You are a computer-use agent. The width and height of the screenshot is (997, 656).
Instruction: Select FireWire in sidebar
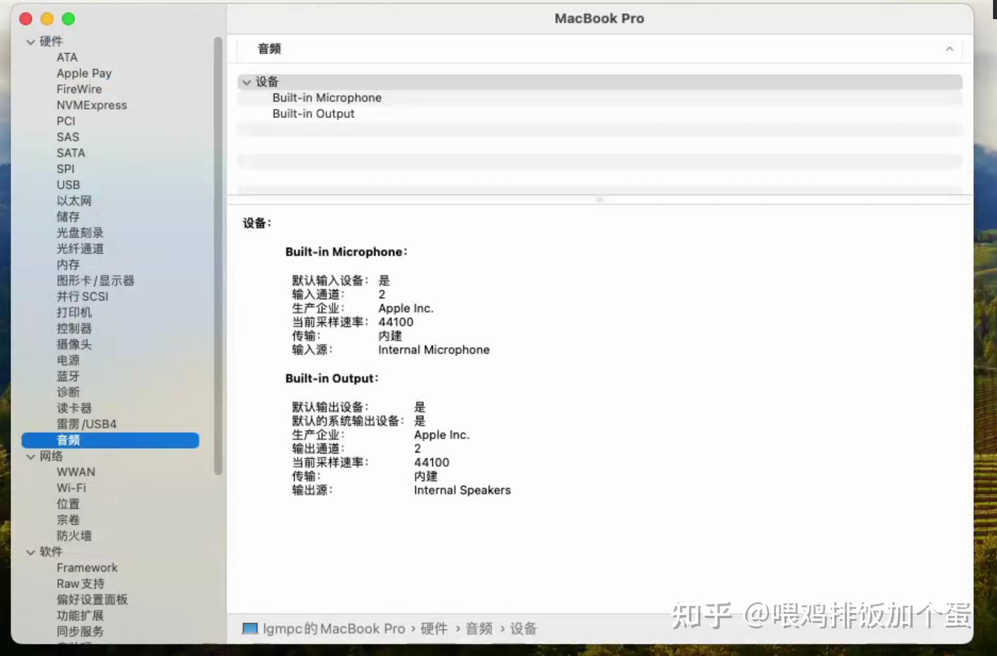pos(79,89)
